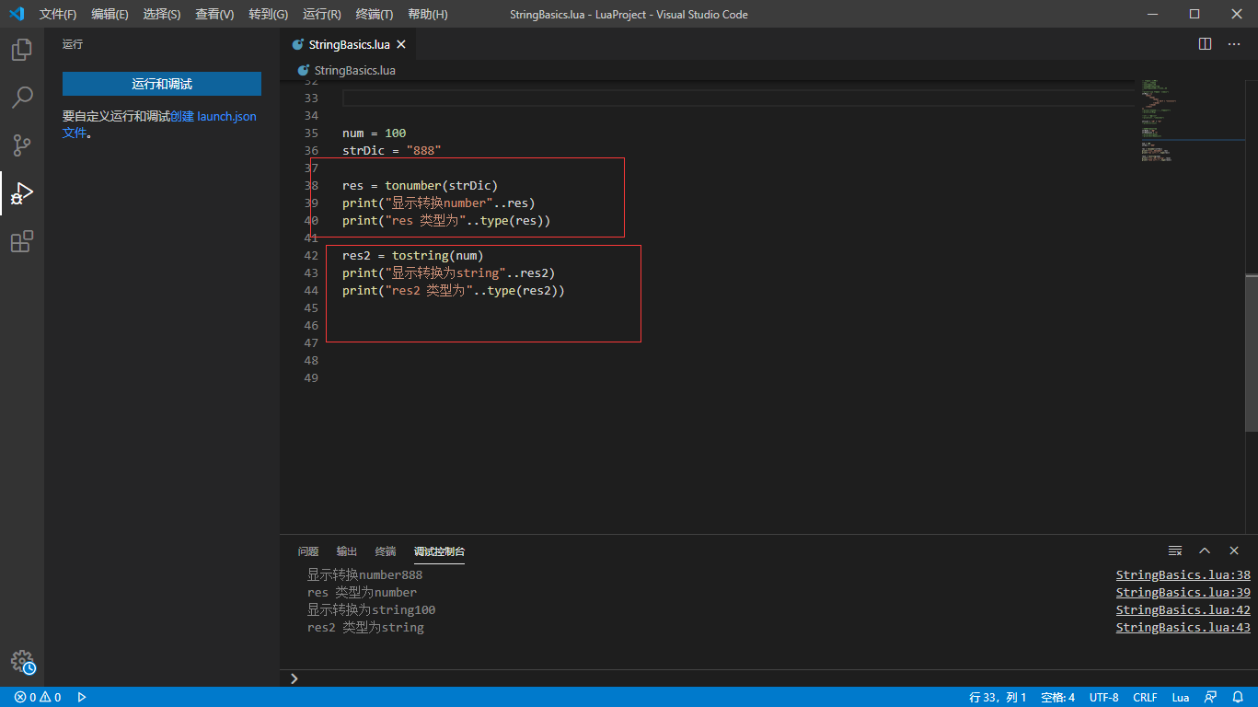Switch to the 终端 panel tab
The width and height of the screenshot is (1258, 707).
[386, 551]
